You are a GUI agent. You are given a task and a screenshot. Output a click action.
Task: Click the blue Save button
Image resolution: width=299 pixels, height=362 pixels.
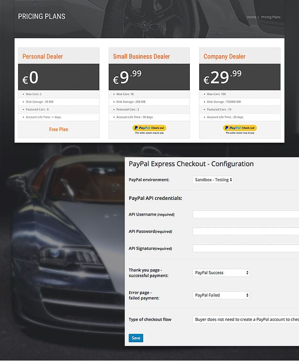(136, 338)
